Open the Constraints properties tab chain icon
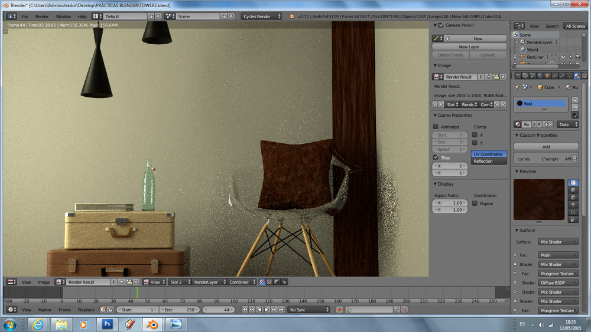Viewport: 591px width, 332px height. click(554, 75)
